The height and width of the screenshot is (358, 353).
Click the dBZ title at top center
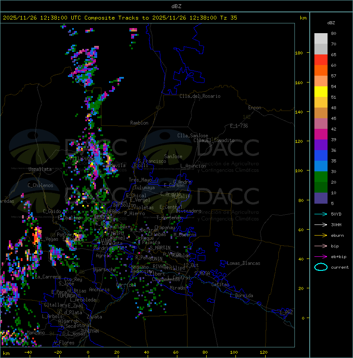(176, 6)
